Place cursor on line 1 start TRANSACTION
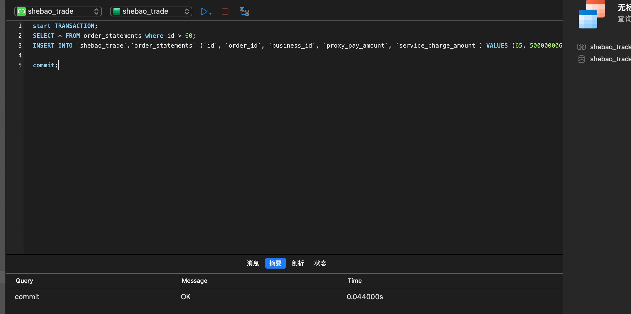This screenshot has width=631, height=314. coord(65,26)
